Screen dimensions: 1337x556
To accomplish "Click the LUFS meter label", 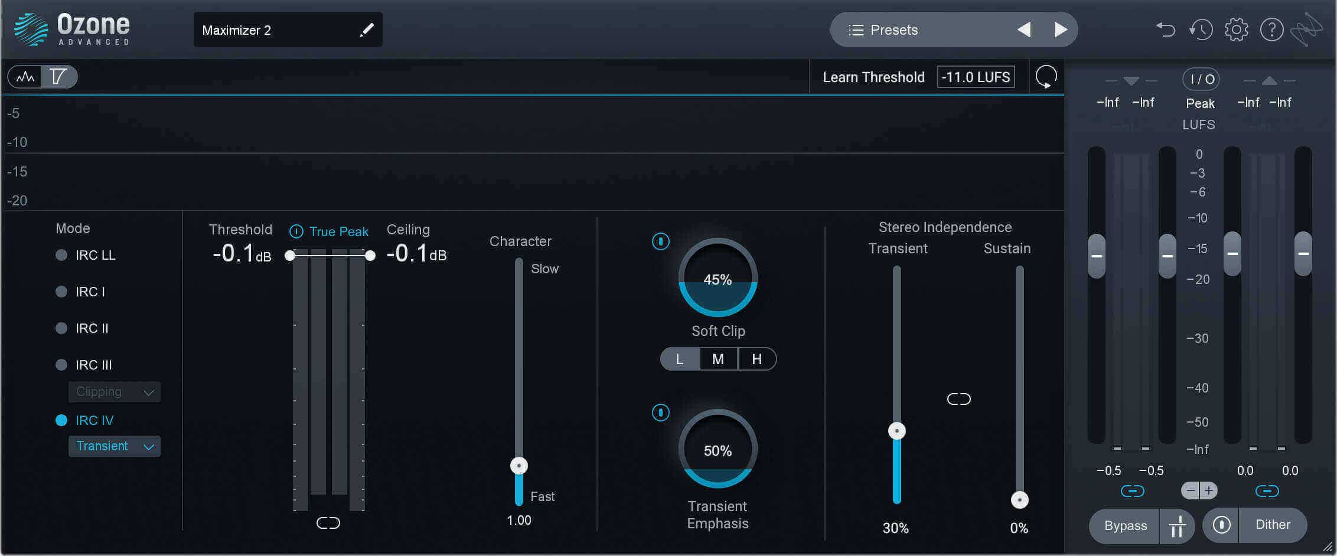I will pos(1199,125).
